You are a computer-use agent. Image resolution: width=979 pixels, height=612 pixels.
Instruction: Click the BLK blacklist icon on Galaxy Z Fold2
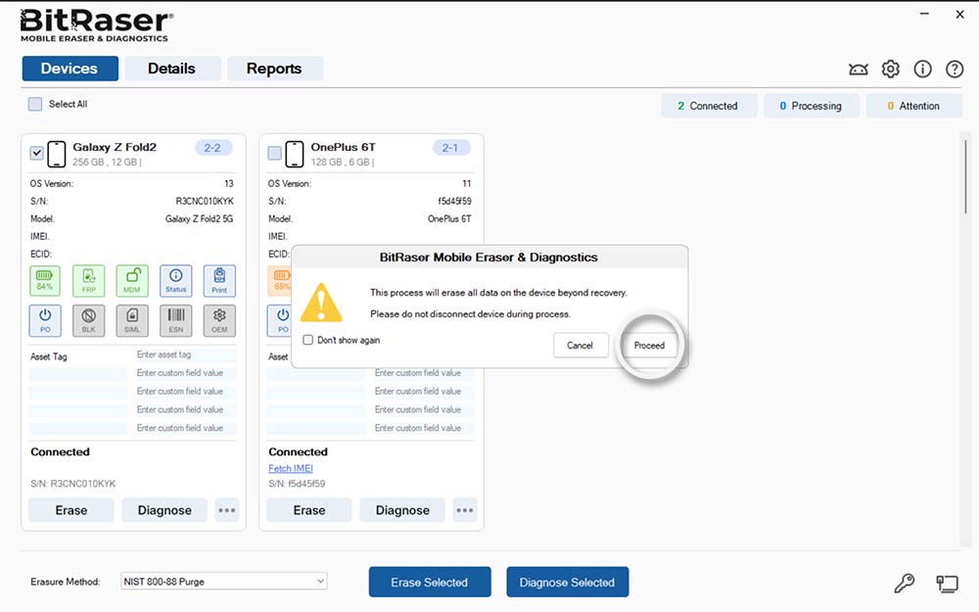(89, 320)
